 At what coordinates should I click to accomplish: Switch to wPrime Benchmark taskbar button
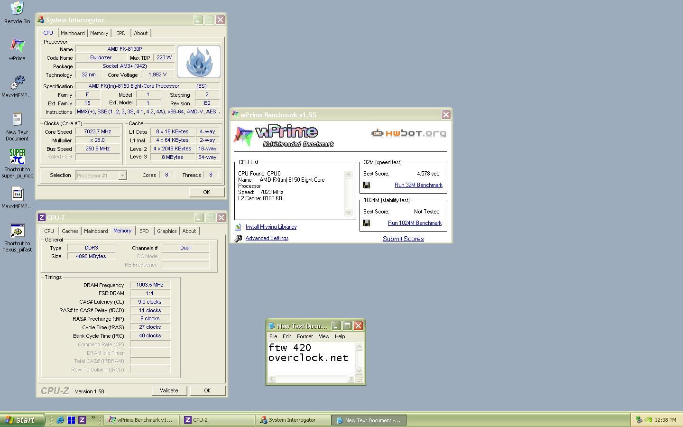(x=141, y=420)
